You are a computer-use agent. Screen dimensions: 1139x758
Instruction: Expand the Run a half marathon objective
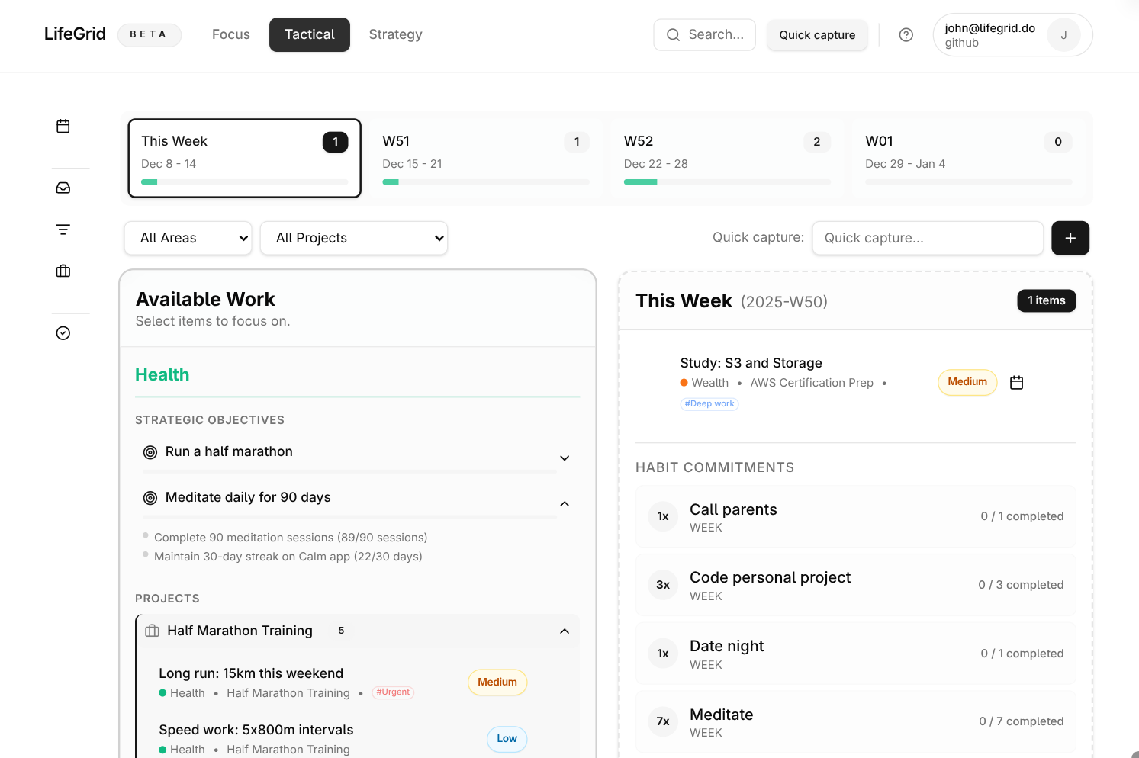click(565, 458)
